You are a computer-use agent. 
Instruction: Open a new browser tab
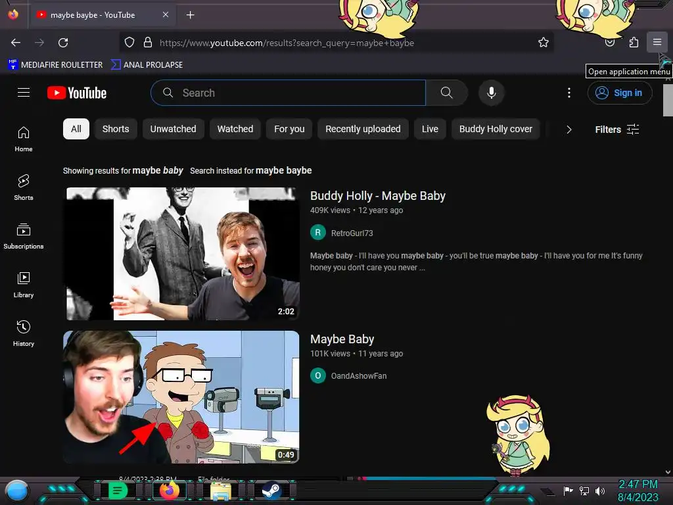tap(190, 15)
